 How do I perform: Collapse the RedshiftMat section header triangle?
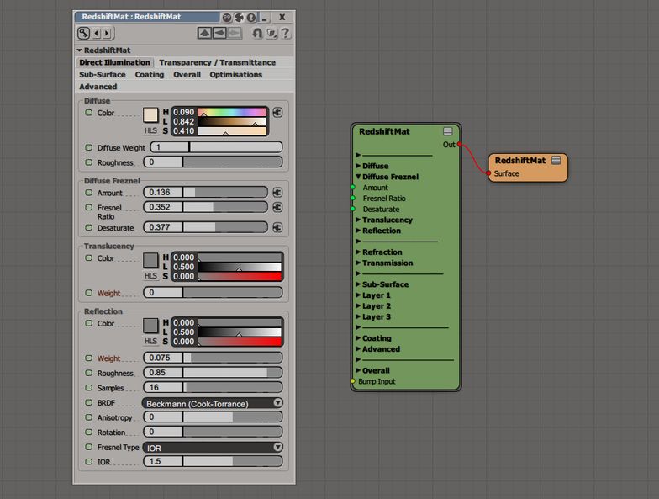pos(79,50)
